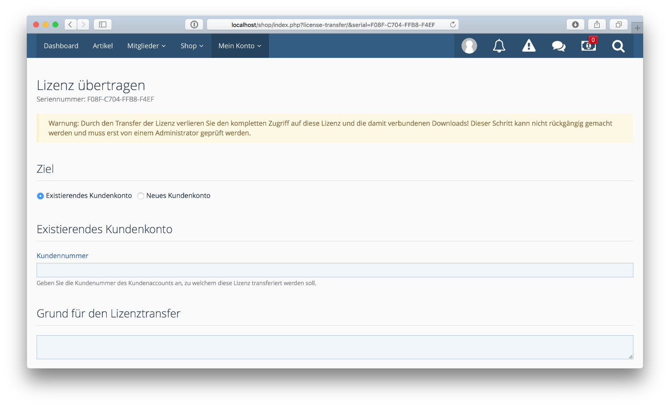670x407 pixels.
Task: Toggle the Safari sidebar button
Action: (x=102, y=24)
